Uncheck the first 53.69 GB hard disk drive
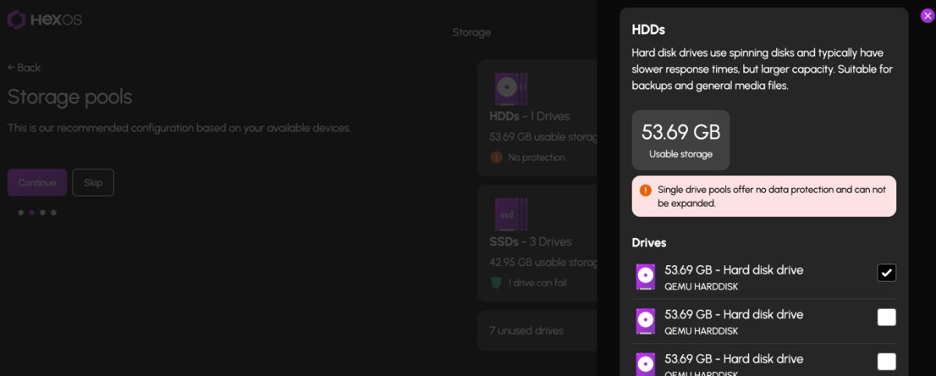Screen dimensions: 936x376 point(886,272)
